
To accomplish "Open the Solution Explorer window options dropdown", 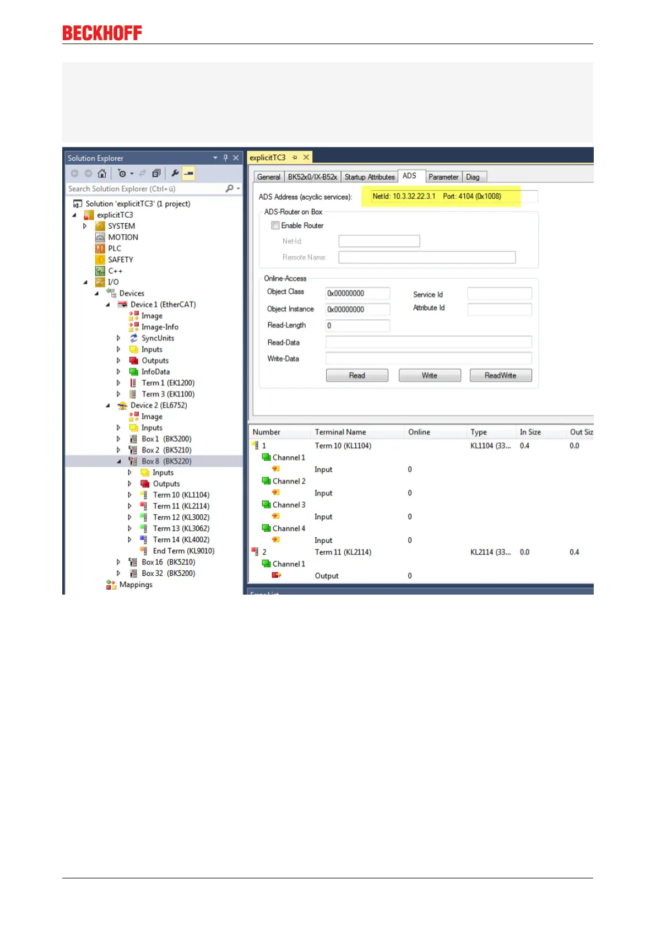I will 215,158.
